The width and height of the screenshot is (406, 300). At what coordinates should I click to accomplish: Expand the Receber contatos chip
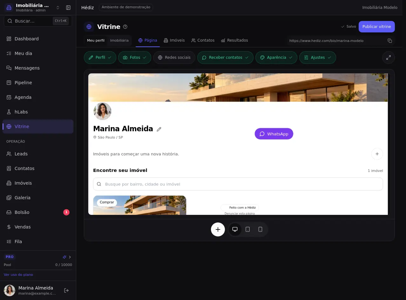click(x=225, y=58)
